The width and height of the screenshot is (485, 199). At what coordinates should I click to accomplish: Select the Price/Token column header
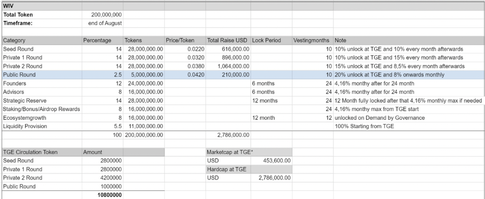coord(180,40)
